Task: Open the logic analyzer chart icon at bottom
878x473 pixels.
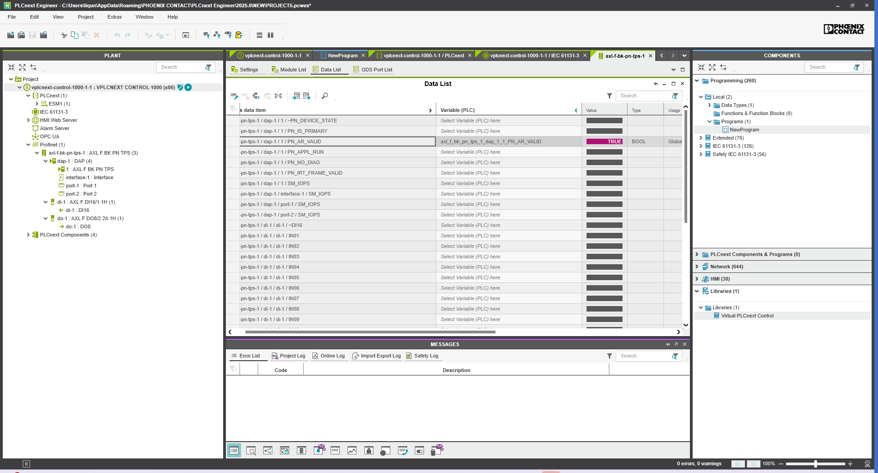Action: coord(352,451)
